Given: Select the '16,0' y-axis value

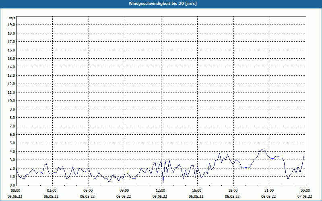Looking at the screenshot, I should 12,50.
